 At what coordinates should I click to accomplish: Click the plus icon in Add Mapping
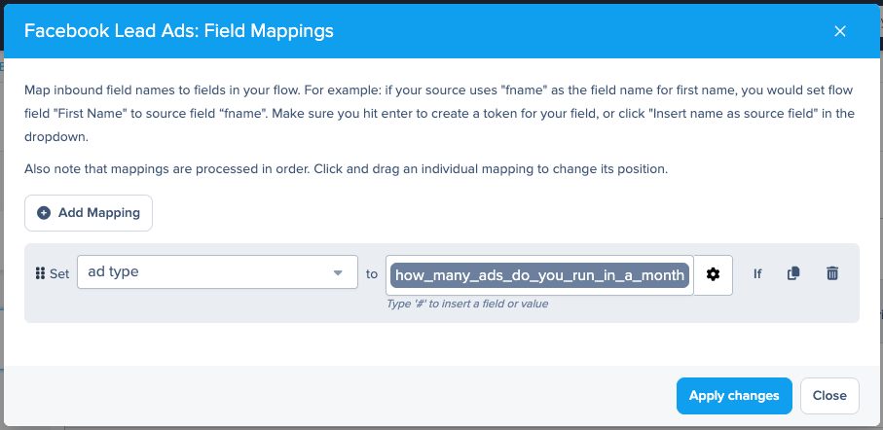click(x=44, y=213)
